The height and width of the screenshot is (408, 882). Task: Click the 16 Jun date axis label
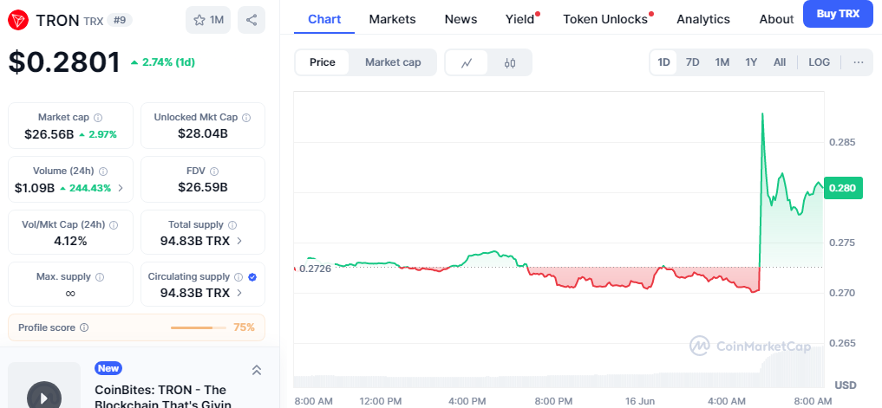tap(640, 401)
